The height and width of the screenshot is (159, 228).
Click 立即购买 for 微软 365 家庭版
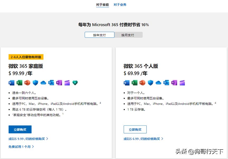pos(19,129)
